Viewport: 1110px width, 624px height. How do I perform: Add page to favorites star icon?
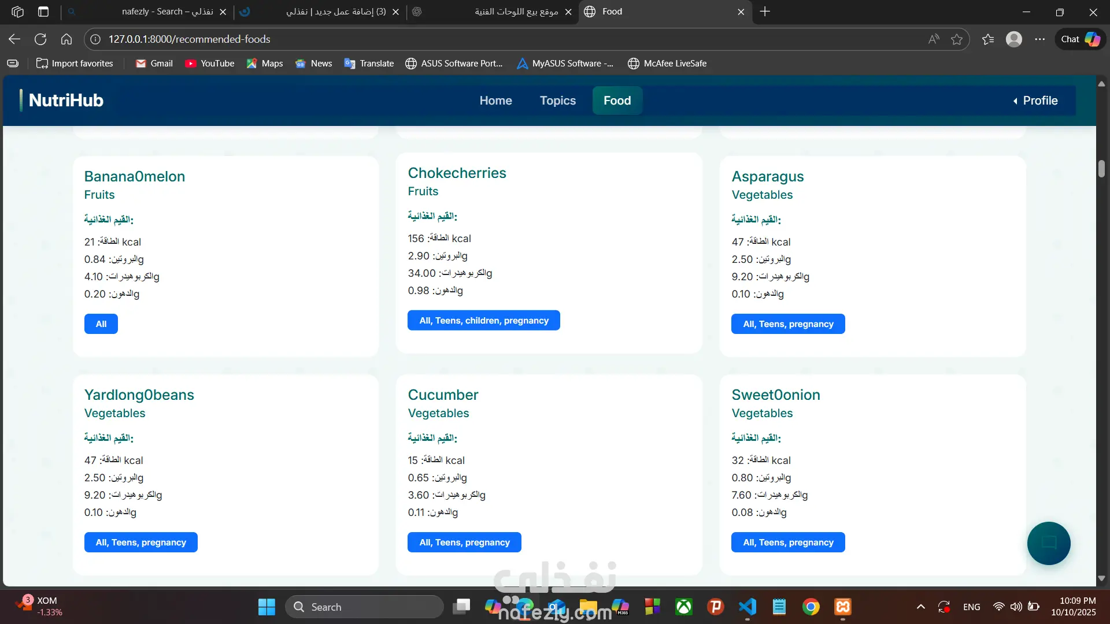(x=957, y=39)
